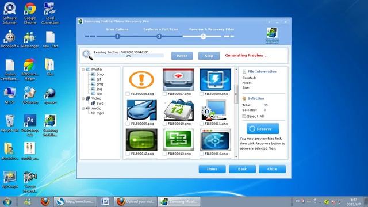
Task: Open Software Informer desktop icon
Action: pyautogui.click(x=10, y=14)
